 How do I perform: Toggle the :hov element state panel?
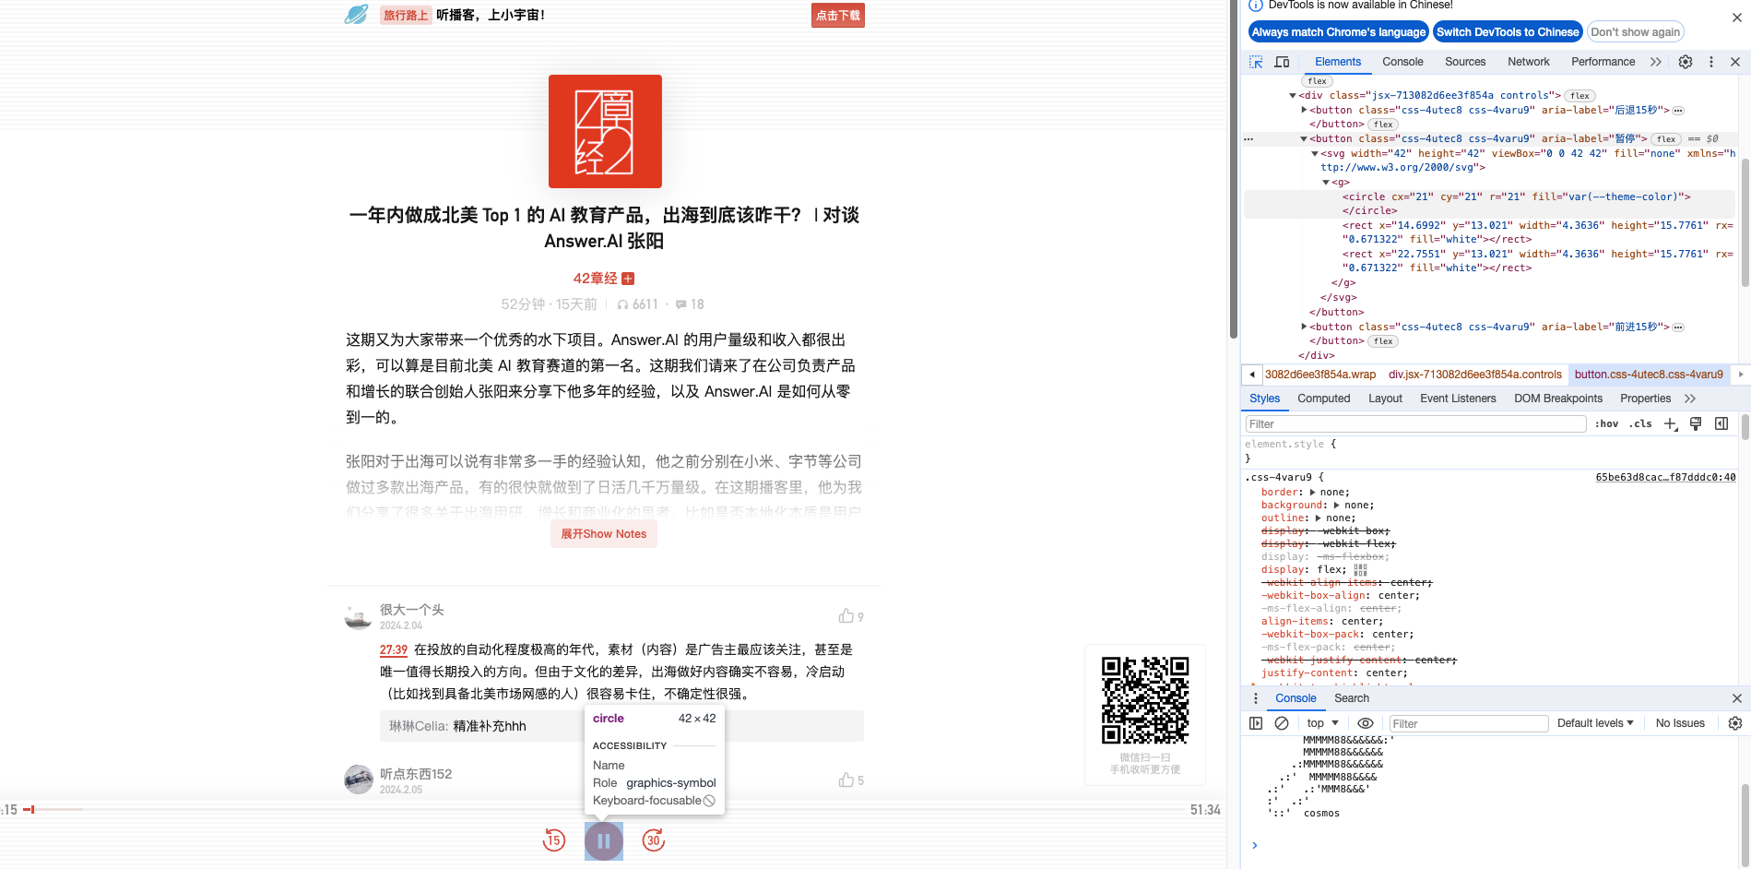[1606, 424]
